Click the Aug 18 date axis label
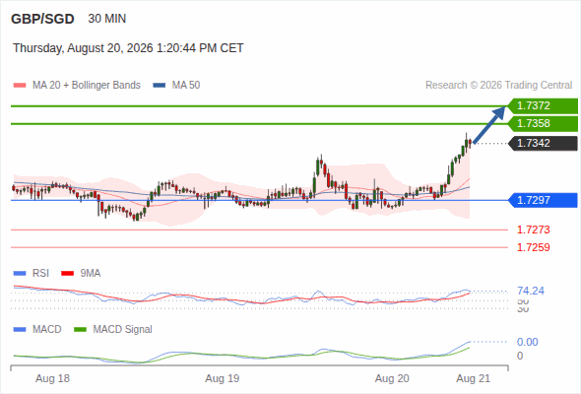581x394 pixels. click(x=52, y=379)
